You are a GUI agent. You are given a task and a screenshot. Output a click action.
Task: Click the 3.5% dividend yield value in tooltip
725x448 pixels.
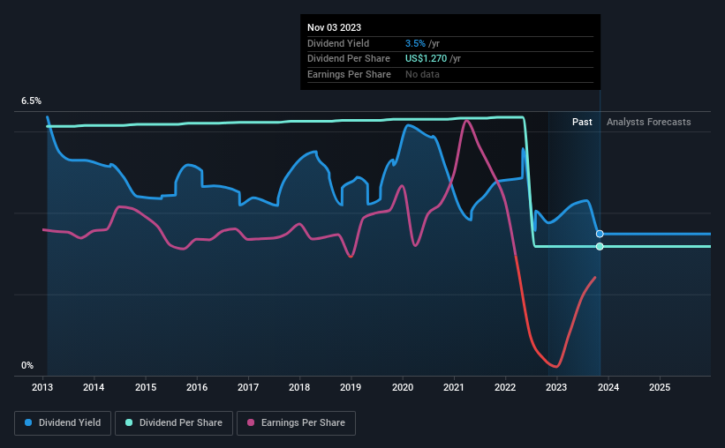pos(415,43)
